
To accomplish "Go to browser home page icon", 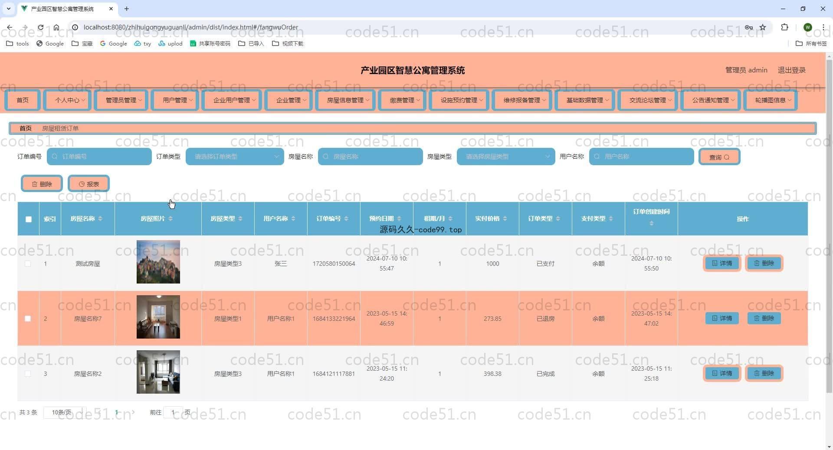I will (56, 27).
